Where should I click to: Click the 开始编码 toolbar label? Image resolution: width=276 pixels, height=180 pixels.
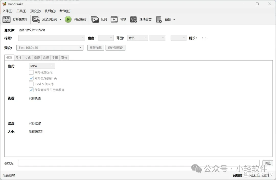point(80,19)
